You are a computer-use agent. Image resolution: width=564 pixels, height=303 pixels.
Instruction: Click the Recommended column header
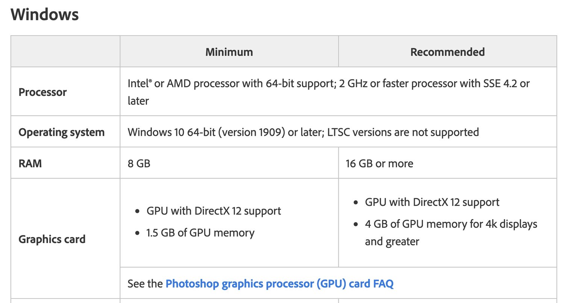pyautogui.click(x=447, y=52)
